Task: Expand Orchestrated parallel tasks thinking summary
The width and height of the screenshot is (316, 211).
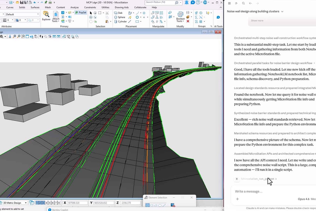Action: pyautogui.click(x=275, y=63)
